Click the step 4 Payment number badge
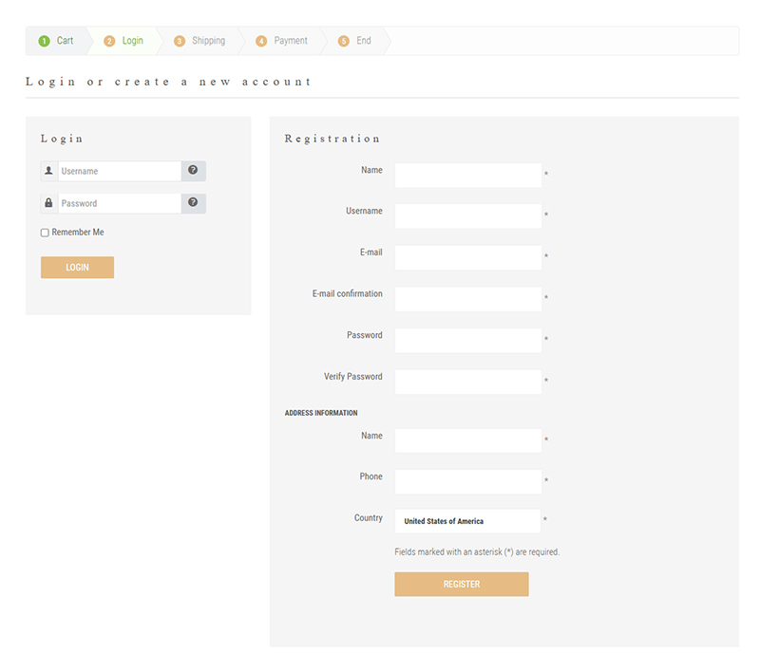This screenshot has height=672, width=760. coord(261,41)
